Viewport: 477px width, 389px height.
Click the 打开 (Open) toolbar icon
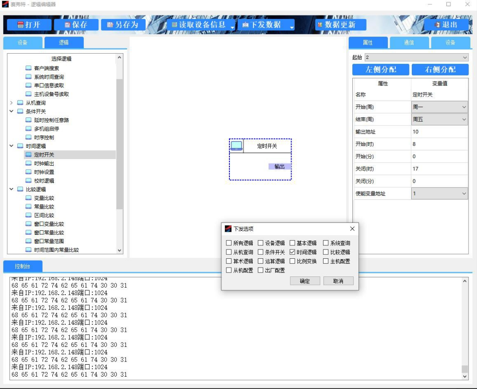click(x=20, y=25)
